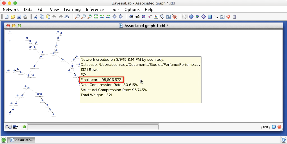This screenshot has width=287, height=144.
Task: Toggle the selection pointer tool
Action: tap(185, 17)
